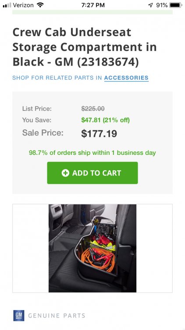Tap the Wi-Fi status icon

click(40, 5)
